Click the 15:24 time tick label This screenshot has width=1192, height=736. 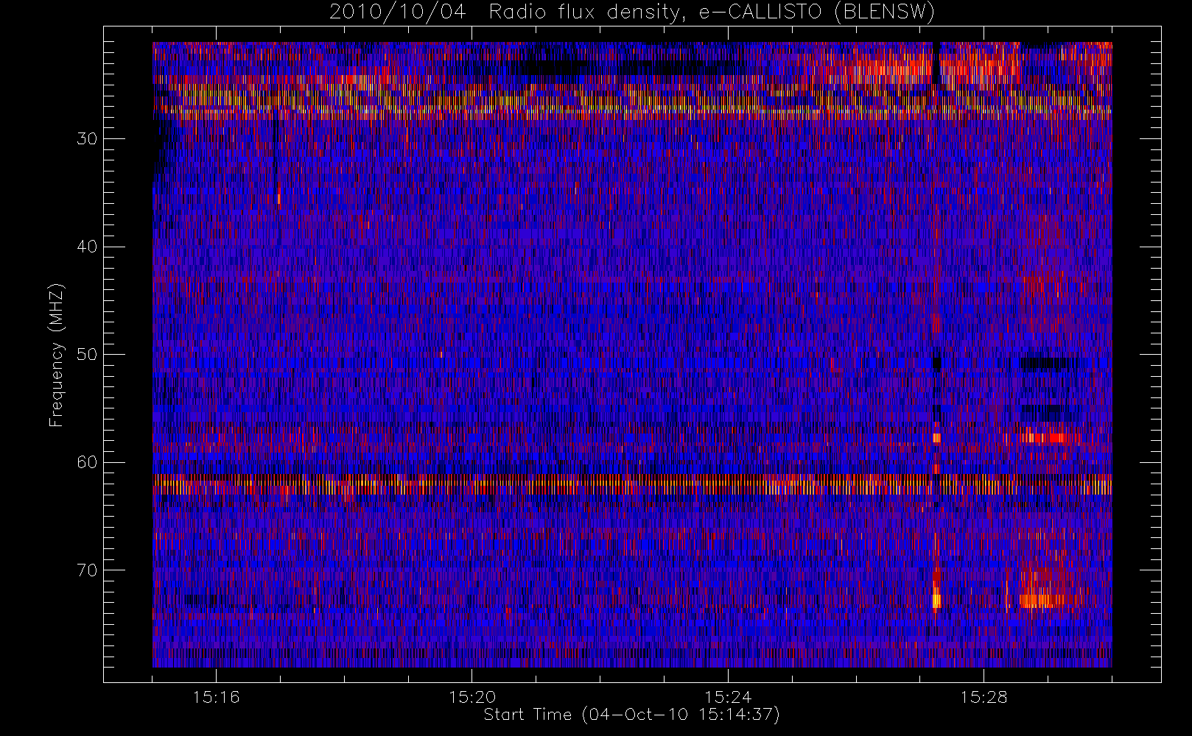[x=728, y=697]
